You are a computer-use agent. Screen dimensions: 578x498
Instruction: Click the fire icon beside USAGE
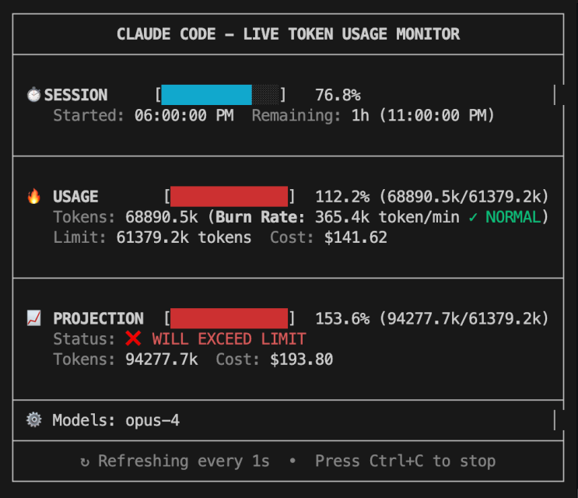[33, 196]
